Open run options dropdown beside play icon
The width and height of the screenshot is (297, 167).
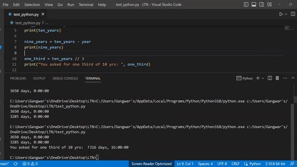(286, 14)
